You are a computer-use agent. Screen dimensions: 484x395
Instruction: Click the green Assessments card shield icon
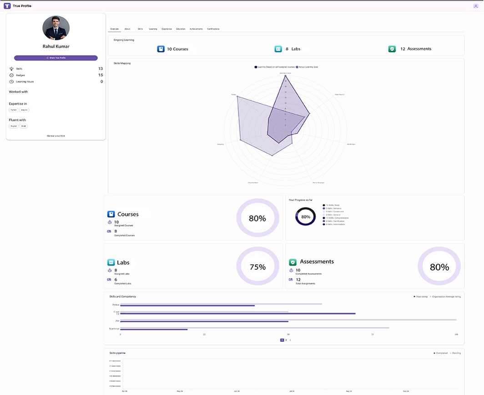pyautogui.click(x=292, y=262)
